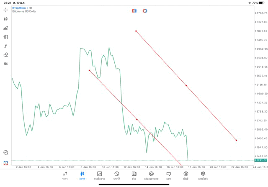This screenshot has width=268, height=187.
Task: Tap the circular red-blue icon at top
Action: click(145, 11)
